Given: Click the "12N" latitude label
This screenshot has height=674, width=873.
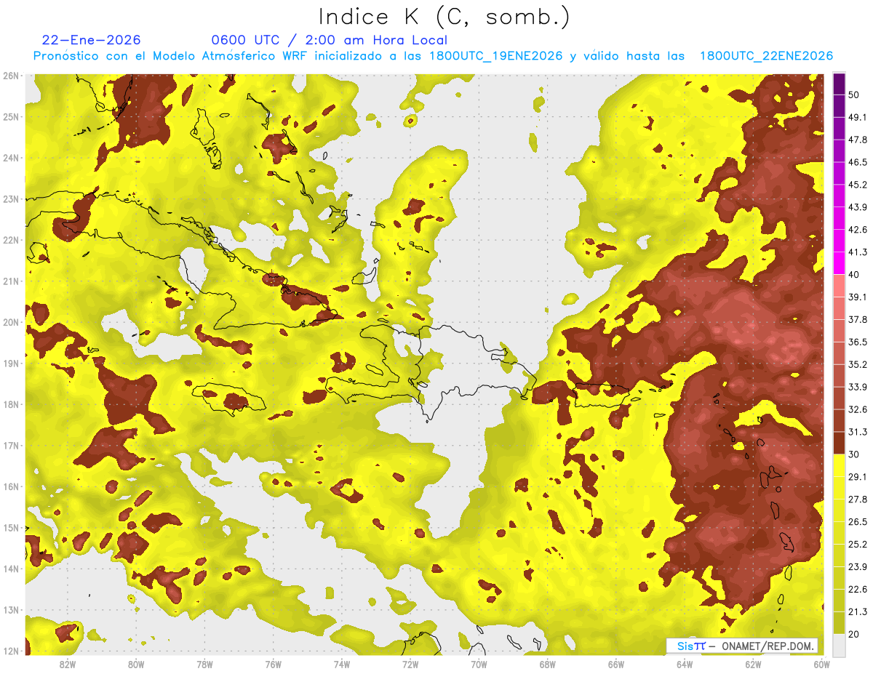Looking at the screenshot, I should pos(11,651).
